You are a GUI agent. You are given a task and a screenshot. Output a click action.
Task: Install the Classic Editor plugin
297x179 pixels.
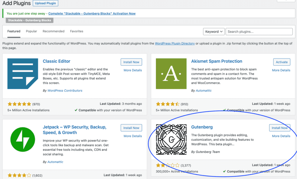point(131,62)
